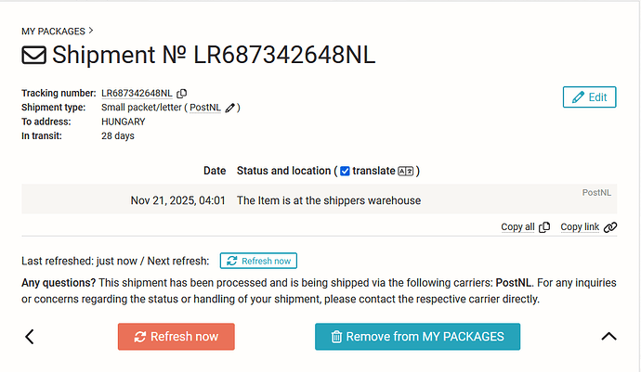Click PostNL carrier label in status row
The width and height of the screenshot is (641, 372).
coord(596,192)
